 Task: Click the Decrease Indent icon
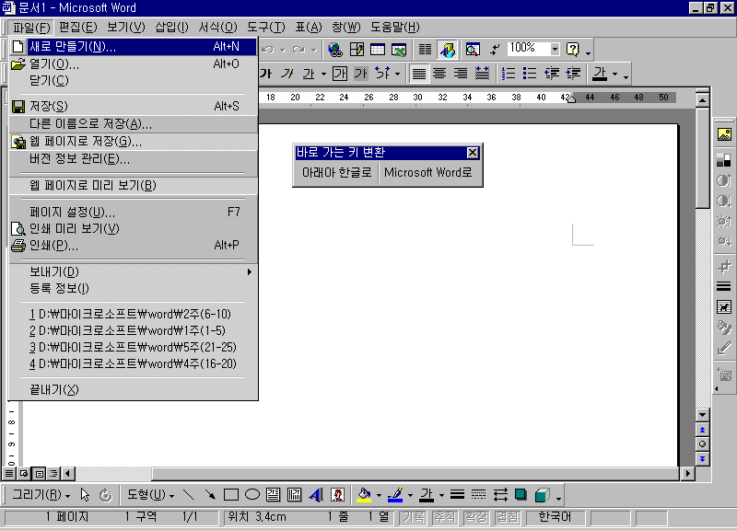pos(551,74)
